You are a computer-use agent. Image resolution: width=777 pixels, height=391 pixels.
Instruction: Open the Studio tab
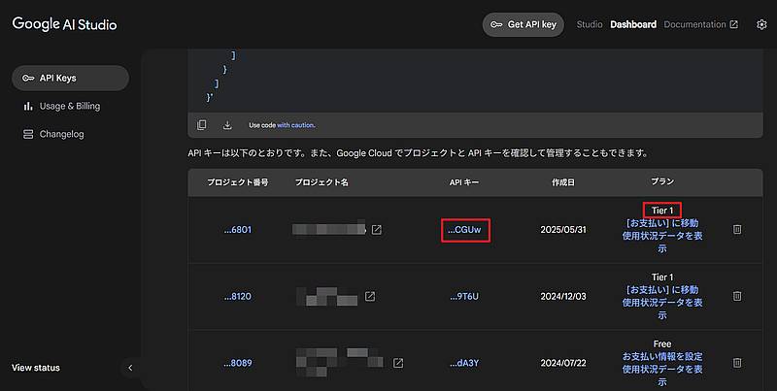click(x=590, y=24)
